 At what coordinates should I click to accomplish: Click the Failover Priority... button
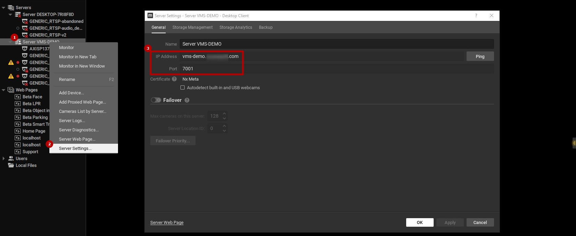pyautogui.click(x=173, y=141)
